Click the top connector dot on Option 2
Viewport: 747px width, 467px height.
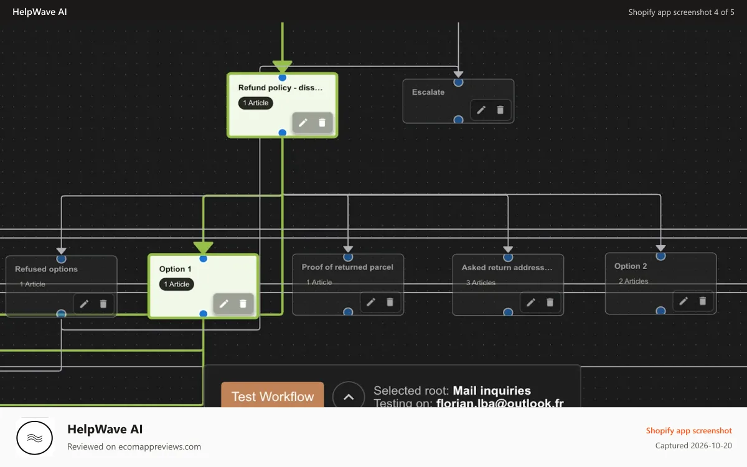(661, 256)
